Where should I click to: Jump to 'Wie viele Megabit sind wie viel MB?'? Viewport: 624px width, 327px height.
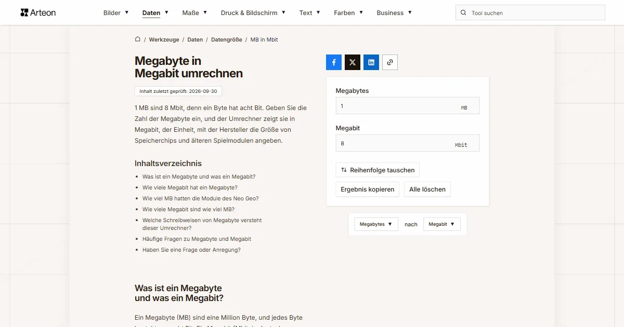[x=188, y=209]
